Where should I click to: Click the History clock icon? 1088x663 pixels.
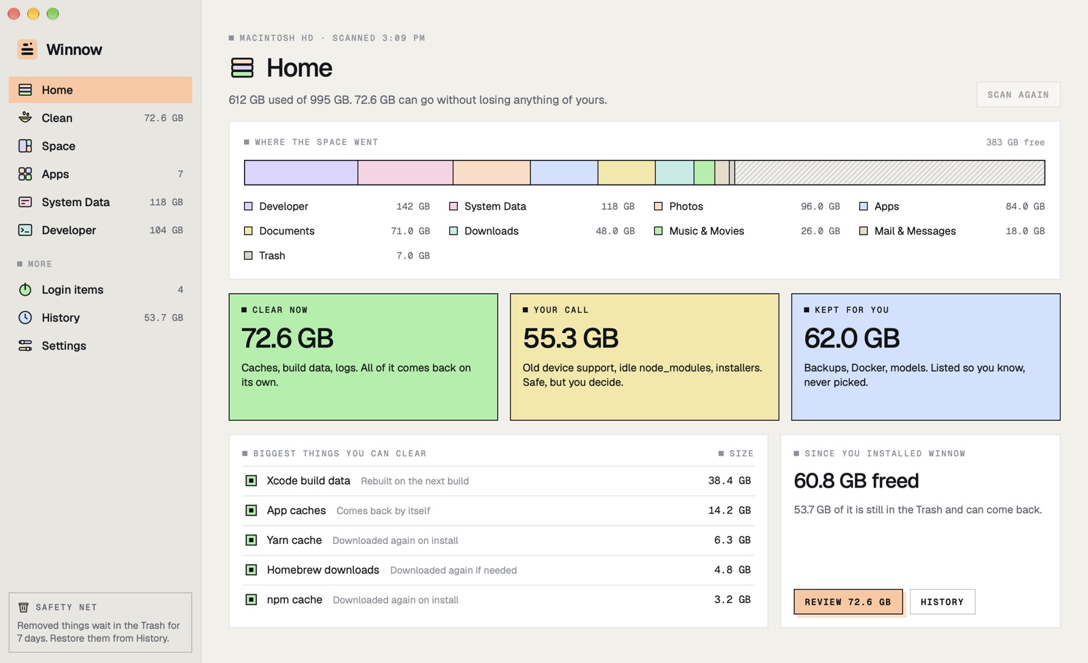coord(25,318)
